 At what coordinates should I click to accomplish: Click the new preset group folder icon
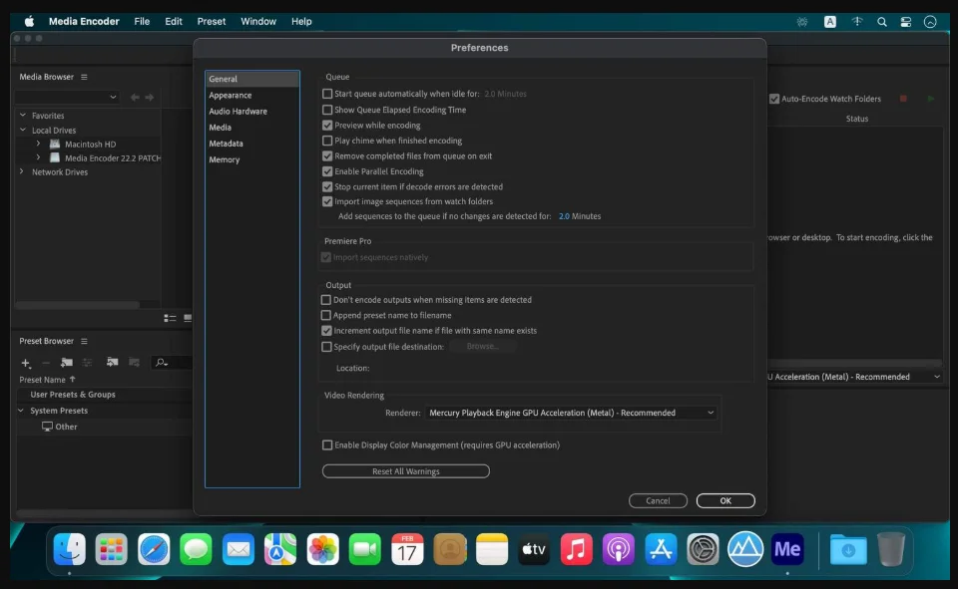67,363
